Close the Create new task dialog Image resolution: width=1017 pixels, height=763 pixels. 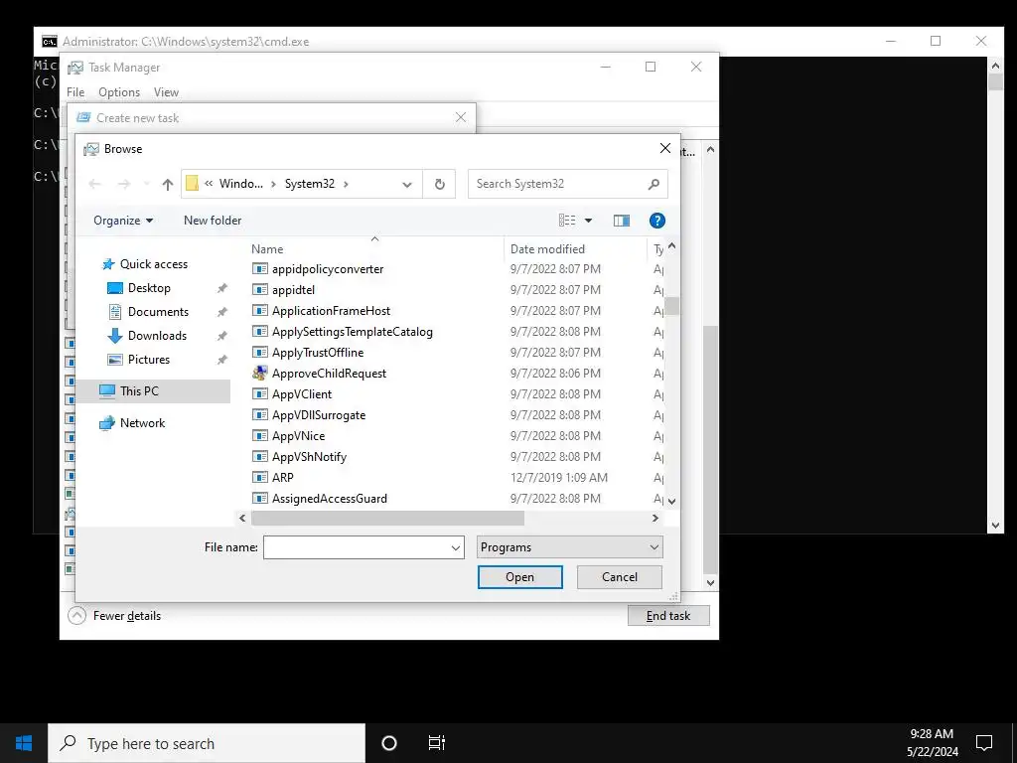tap(461, 117)
